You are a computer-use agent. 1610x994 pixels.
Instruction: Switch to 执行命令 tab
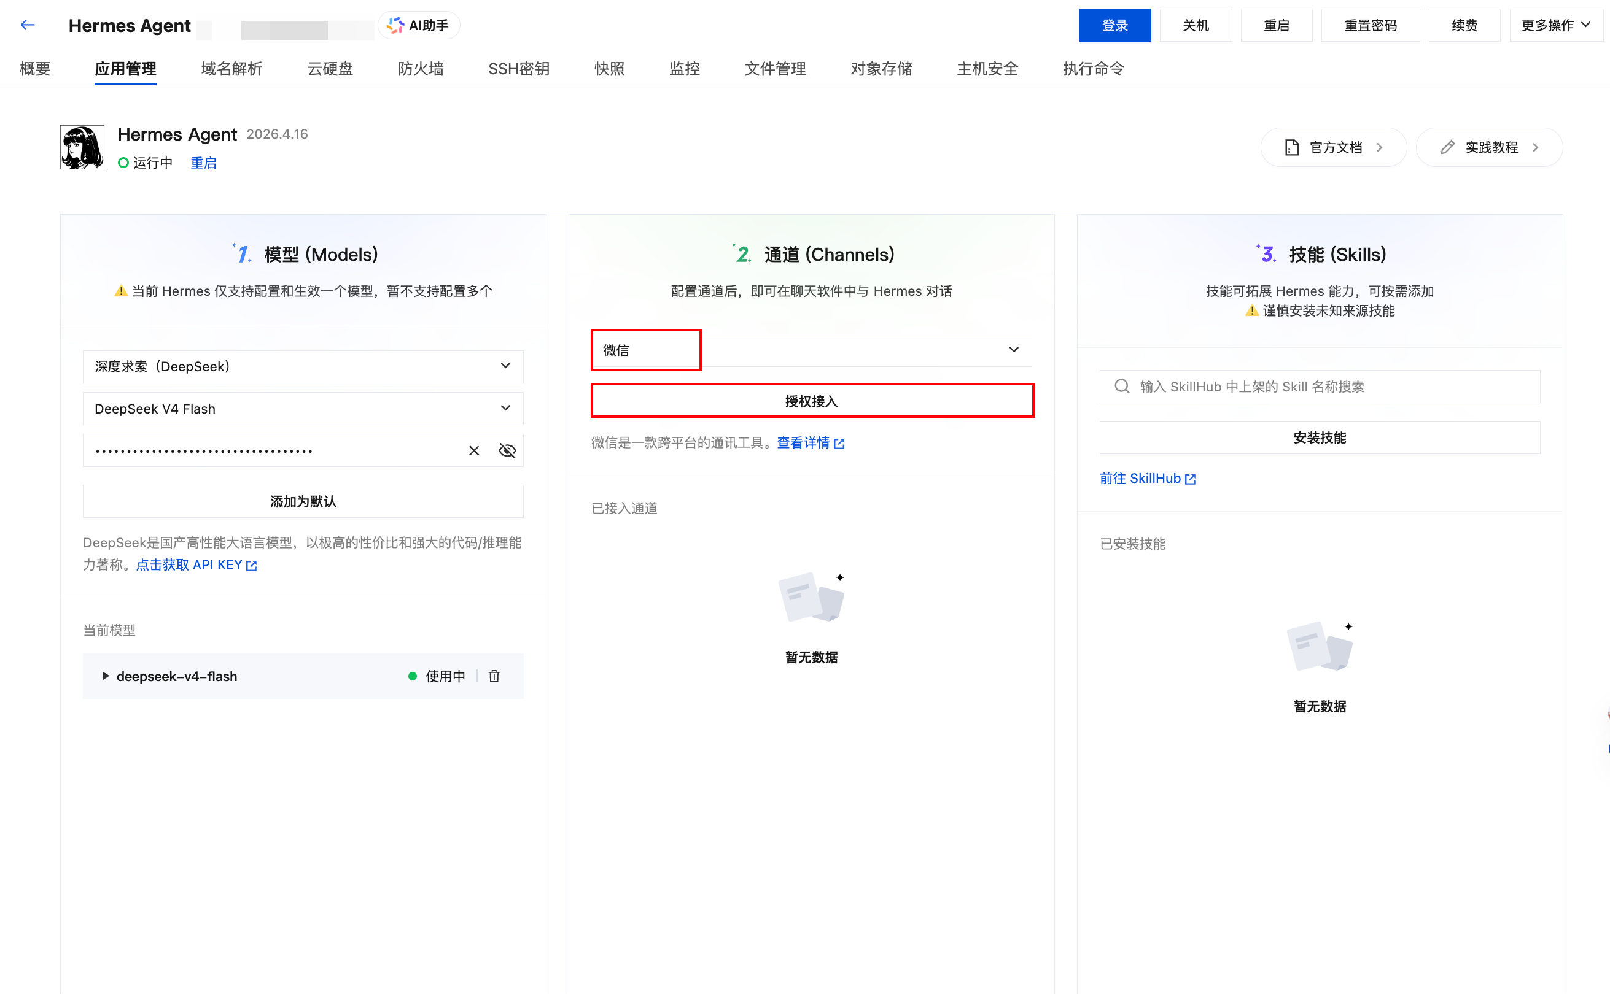click(1093, 68)
